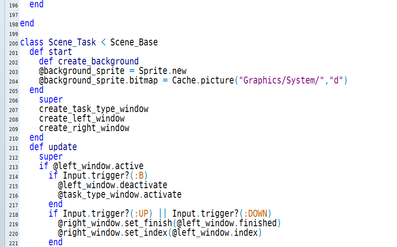The image size is (397, 247).
Task: Click 'create_left_window' on line 208
Action: tap(82, 119)
